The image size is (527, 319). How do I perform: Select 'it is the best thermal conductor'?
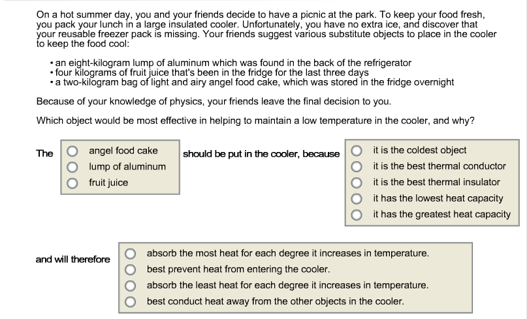357,166
